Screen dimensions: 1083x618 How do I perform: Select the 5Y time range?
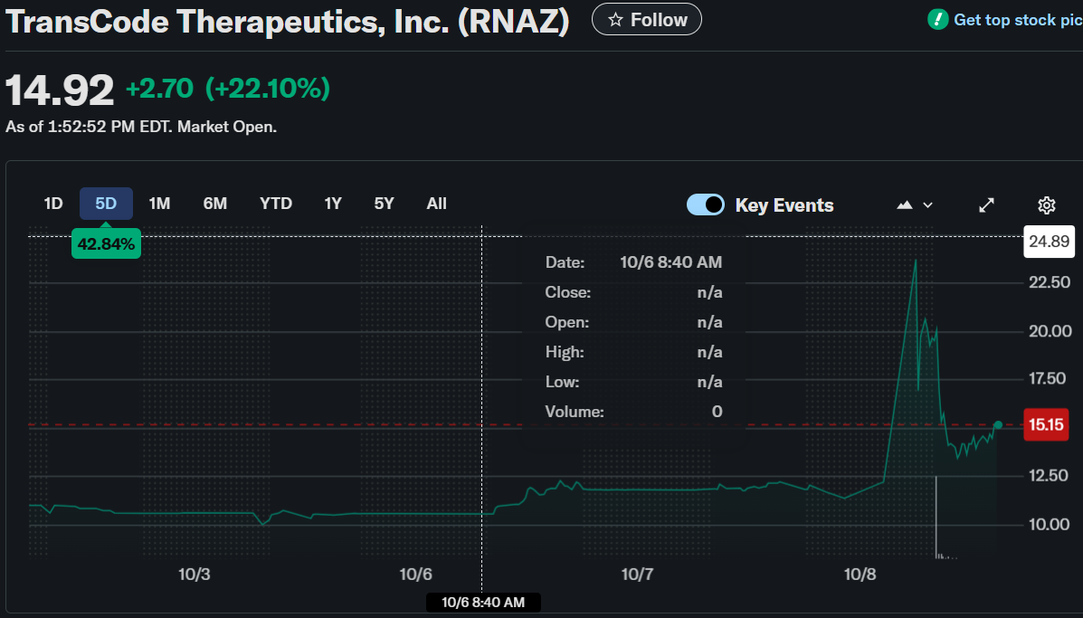pos(385,204)
